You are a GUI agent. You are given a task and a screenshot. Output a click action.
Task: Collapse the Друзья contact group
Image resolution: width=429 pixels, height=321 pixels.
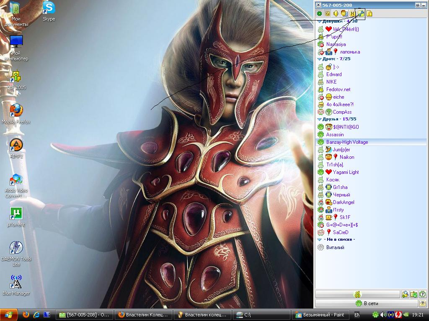[319, 119]
